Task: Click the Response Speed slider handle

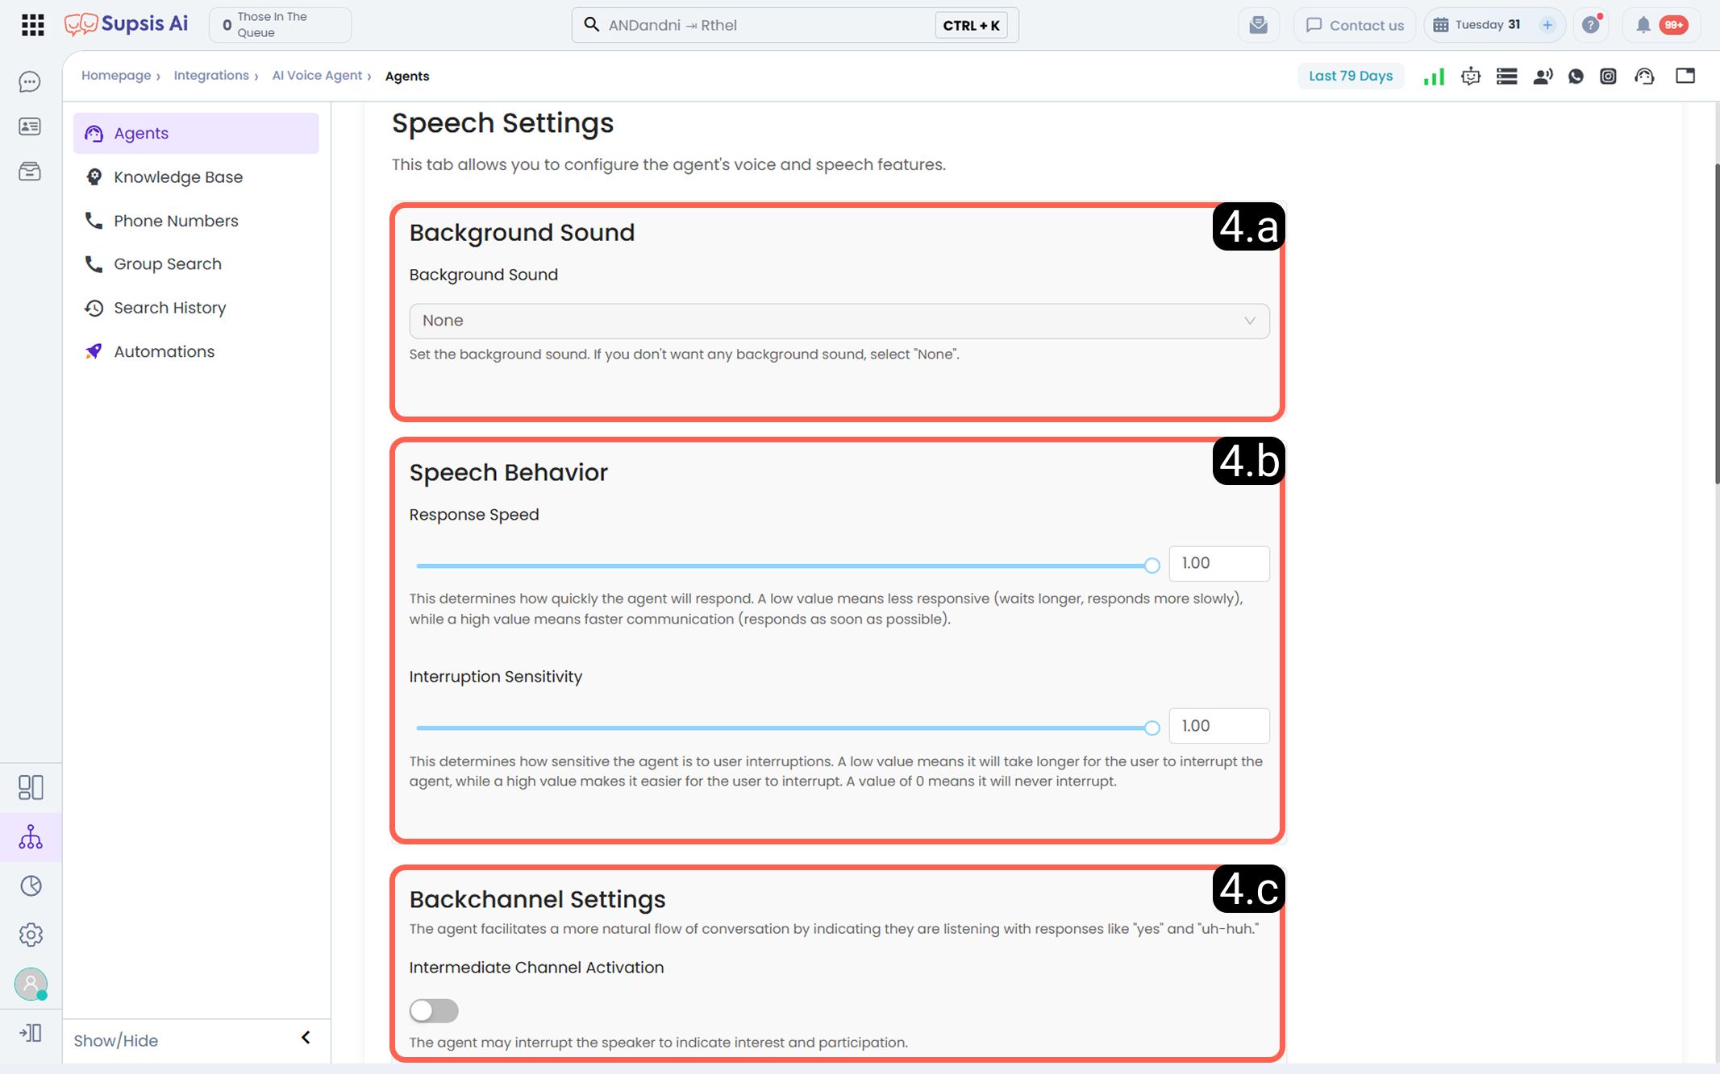Action: click(1152, 566)
